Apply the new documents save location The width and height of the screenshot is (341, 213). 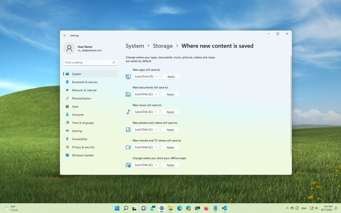[x=170, y=94]
